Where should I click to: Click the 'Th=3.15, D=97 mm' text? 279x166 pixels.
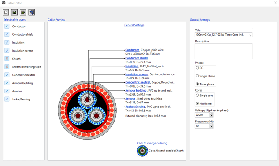pos(137,103)
